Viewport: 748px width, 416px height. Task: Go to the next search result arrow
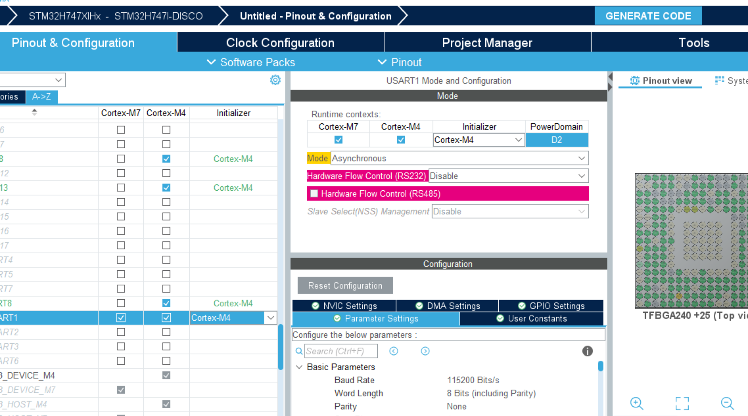point(425,351)
